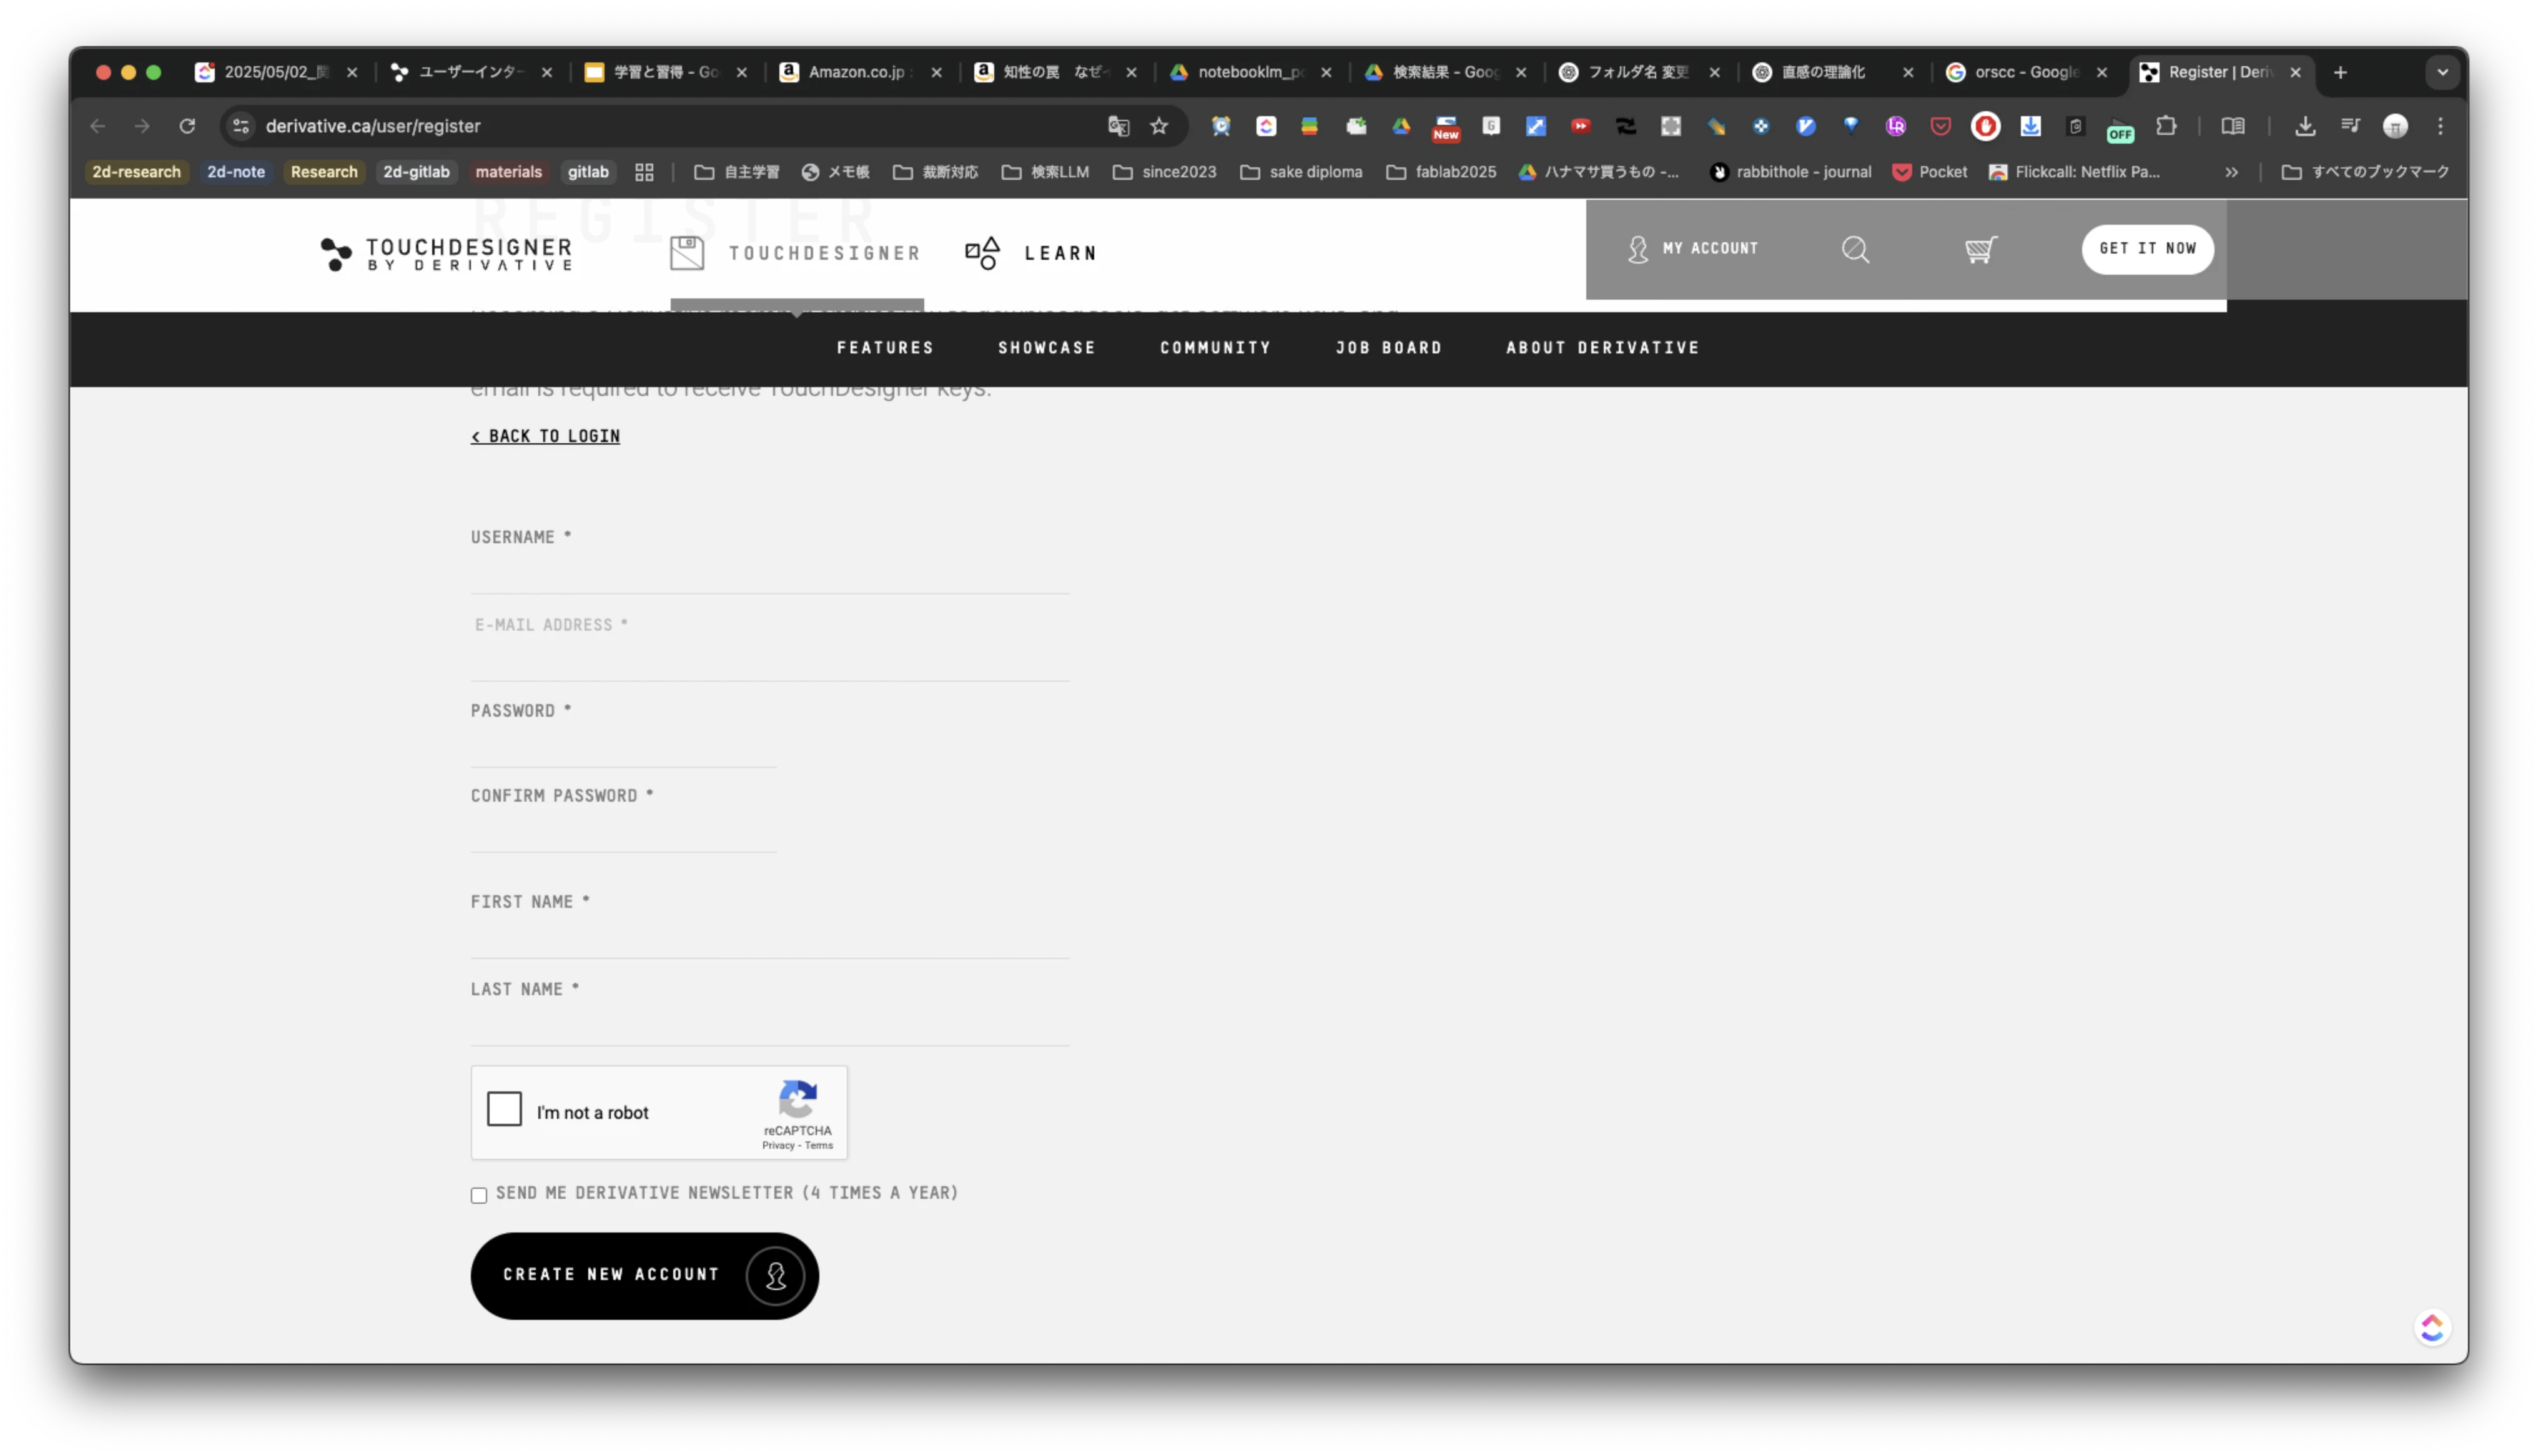Screen dimensions: 2538x1456
Task: Click the TouchDesigner by Derivative logo
Action: tap(446, 253)
